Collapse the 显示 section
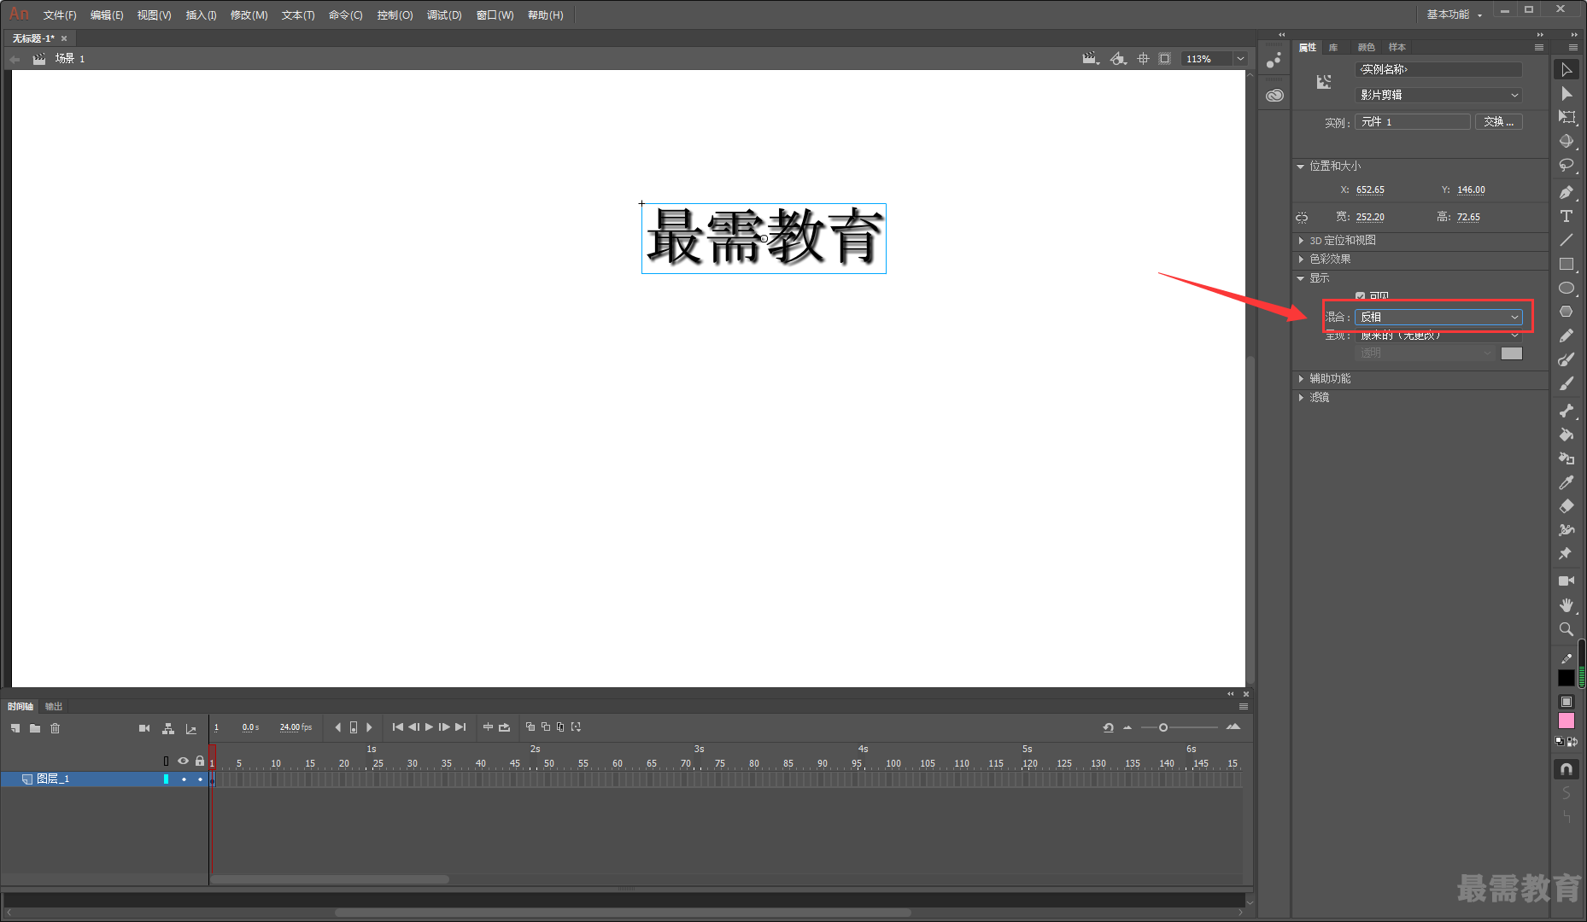The width and height of the screenshot is (1587, 922). [1301, 278]
